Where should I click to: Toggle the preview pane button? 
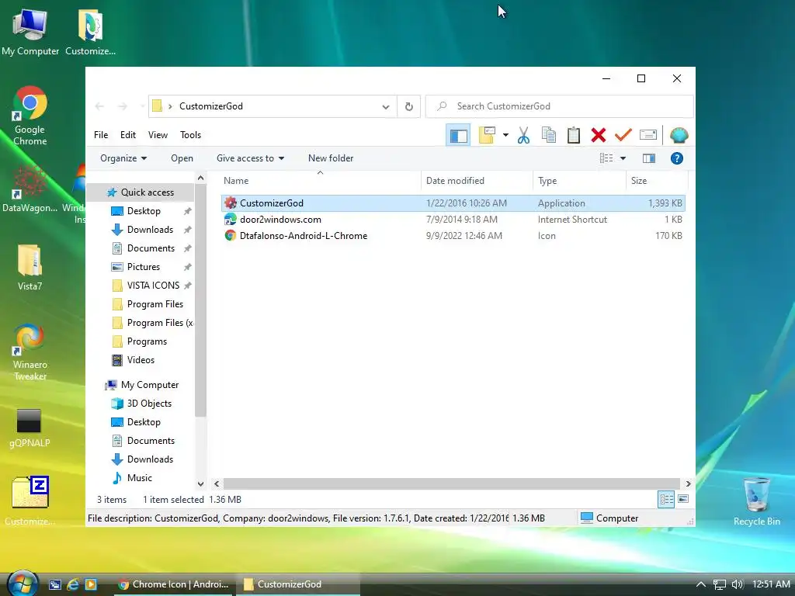point(648,158)
